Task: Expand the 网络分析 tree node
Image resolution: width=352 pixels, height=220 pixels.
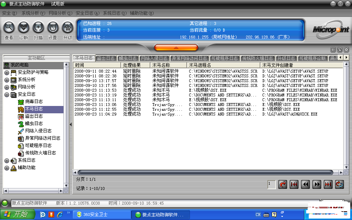Action: (x=7, y=87)
